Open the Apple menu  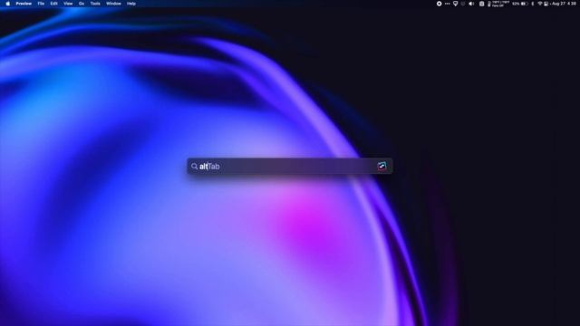tap(8, 4)
